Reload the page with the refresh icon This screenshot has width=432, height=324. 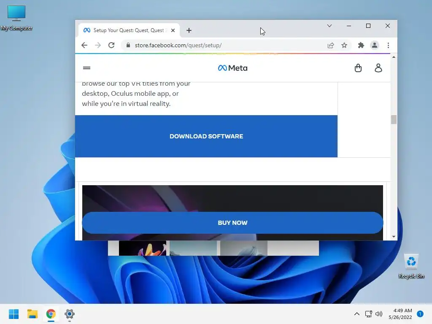[111, 45]
